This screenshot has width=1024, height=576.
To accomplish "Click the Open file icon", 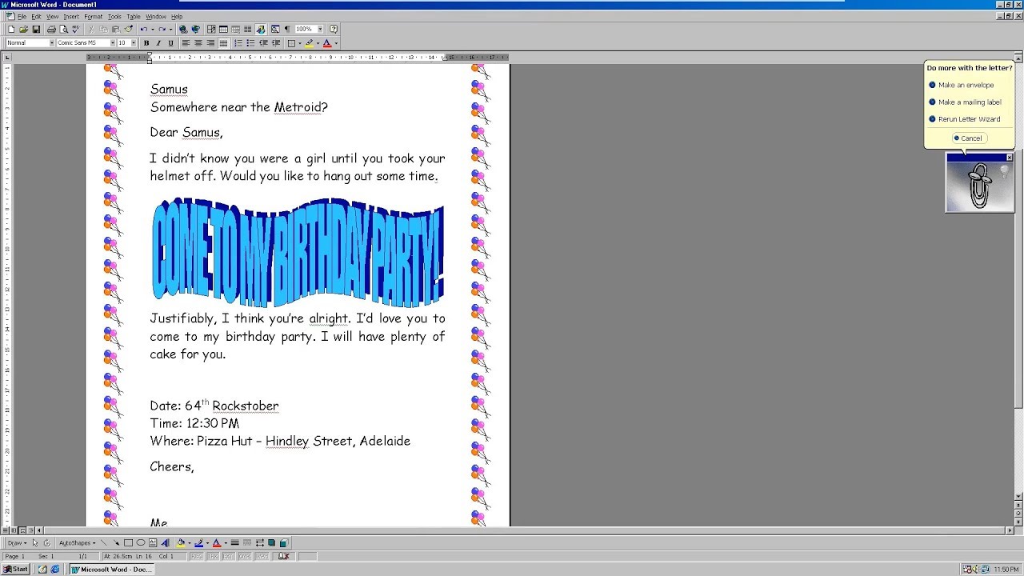I will (x=23, y=30).
